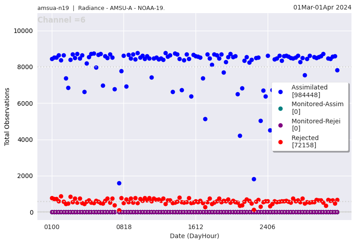The height and width of the screenshot is (244, 356).
Task: Click the teal Monitored-Assim legend marker
Action: coord(280,108)
